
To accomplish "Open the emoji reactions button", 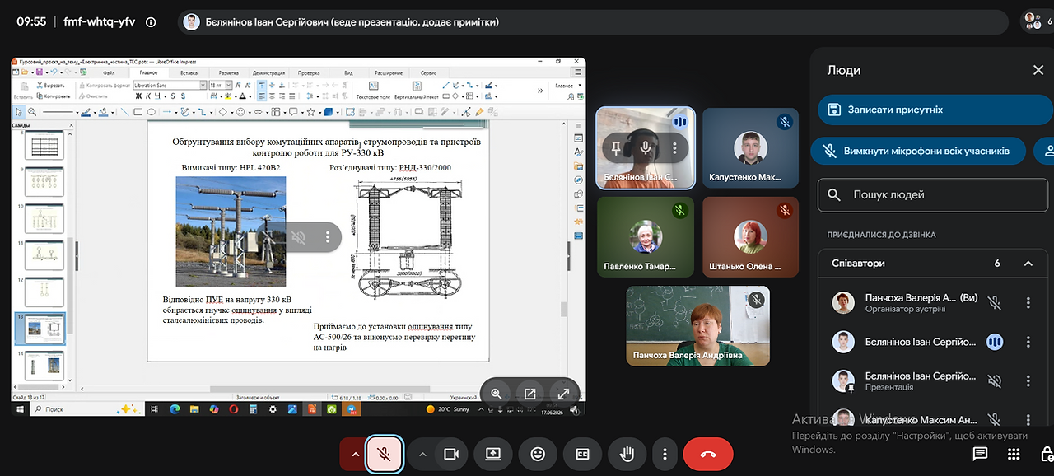I will coord(538,454).
